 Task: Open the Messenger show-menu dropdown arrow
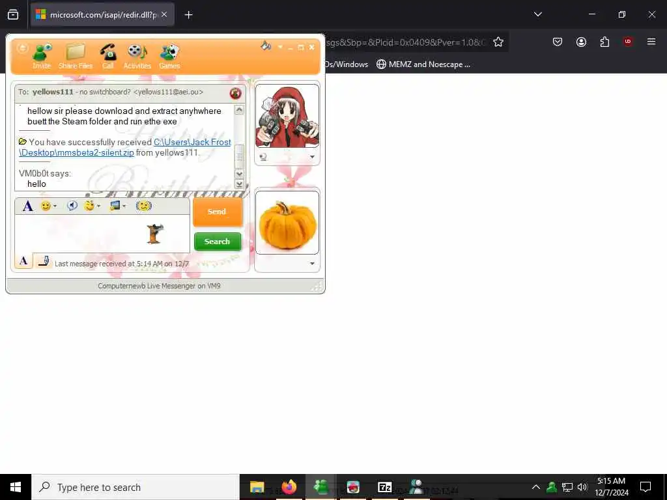click(x=280, y=47)
